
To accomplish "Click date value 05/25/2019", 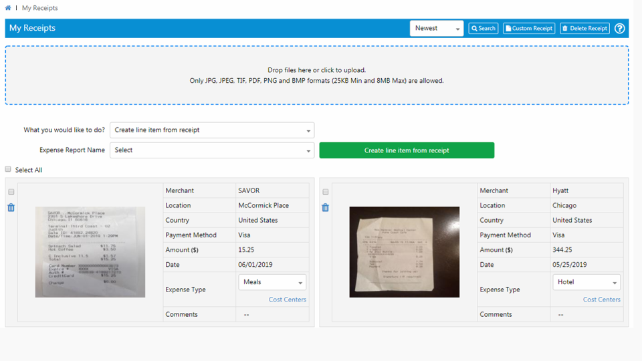I will (x=570, y=265).
